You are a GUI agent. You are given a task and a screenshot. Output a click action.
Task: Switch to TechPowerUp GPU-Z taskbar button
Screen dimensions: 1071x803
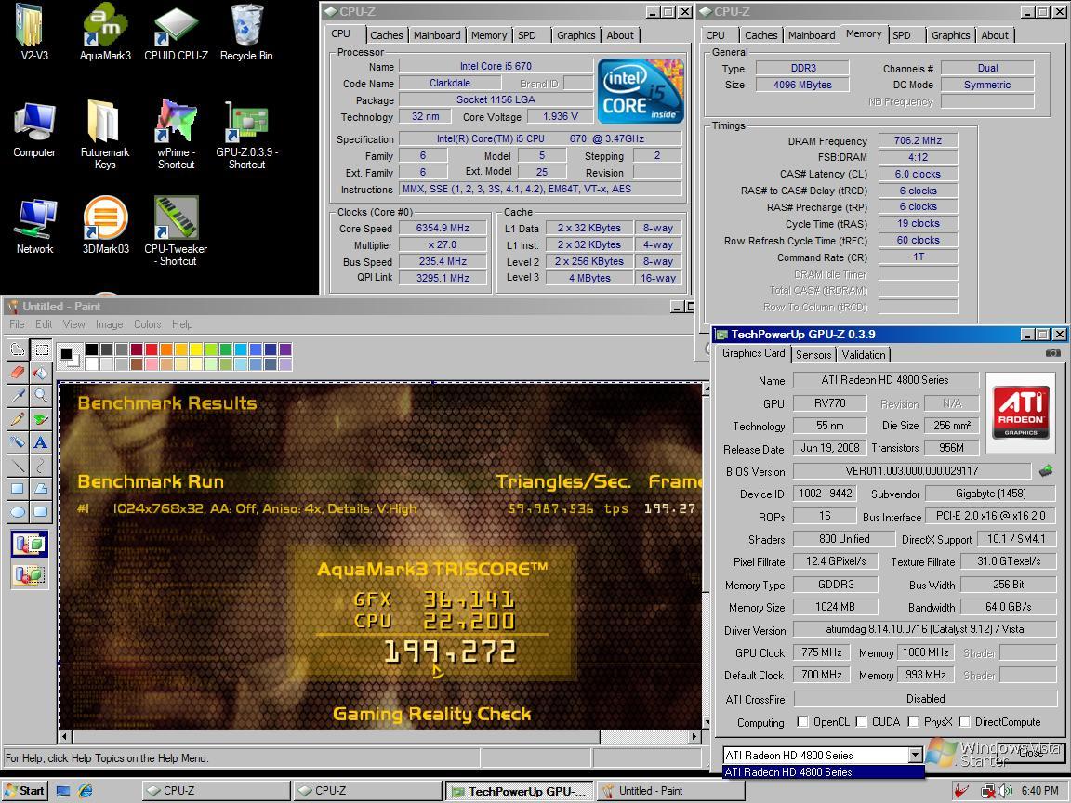[x=519, y=791]
